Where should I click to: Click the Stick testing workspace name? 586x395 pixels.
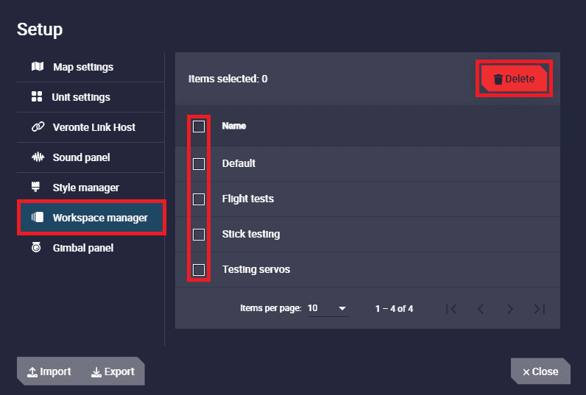click(251, 235)
